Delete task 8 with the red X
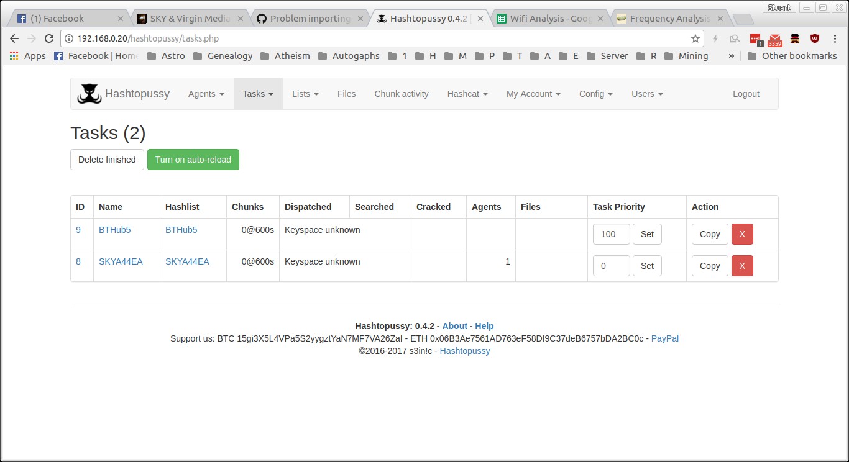Viewport: 849px width, 462px height. [x=742, y=266]
